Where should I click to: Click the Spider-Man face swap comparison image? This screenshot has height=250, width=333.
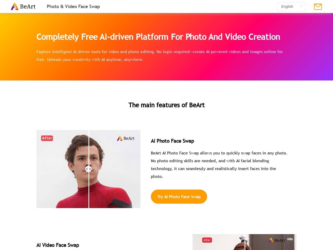pyautogui.click(x=88, y=169)
